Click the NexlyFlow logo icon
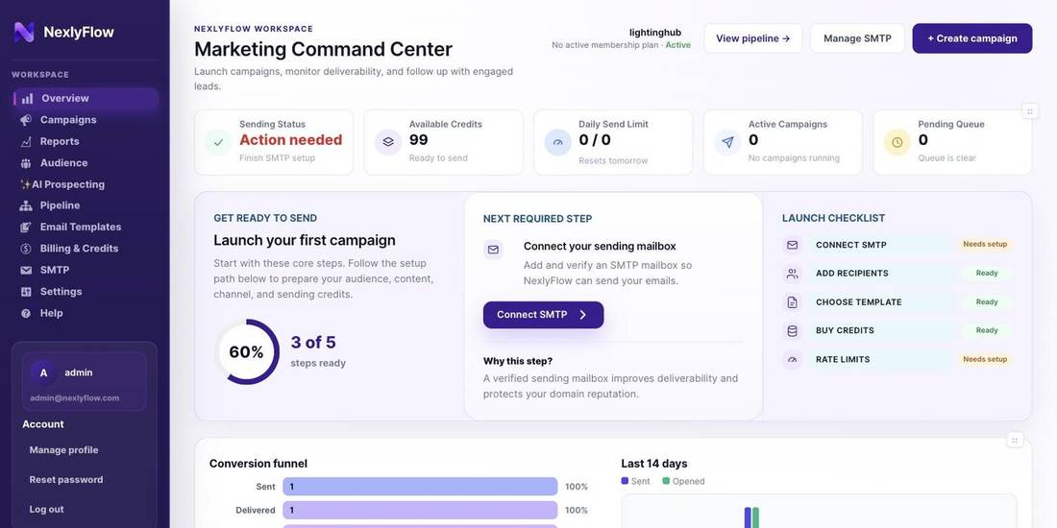The height and width of the screenshot is (528, 1057). [24, 32]
